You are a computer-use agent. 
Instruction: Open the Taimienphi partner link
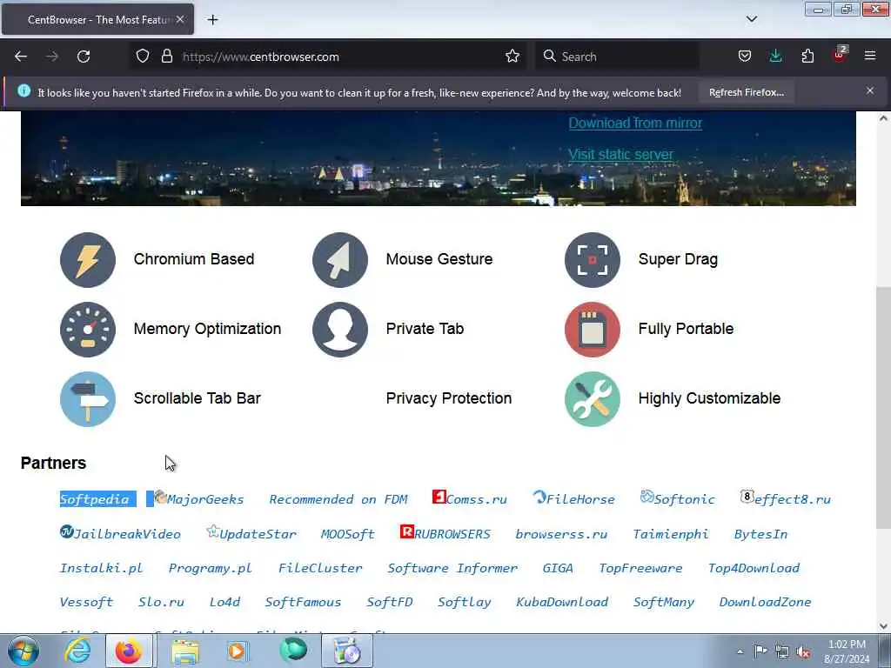point(671,534)
